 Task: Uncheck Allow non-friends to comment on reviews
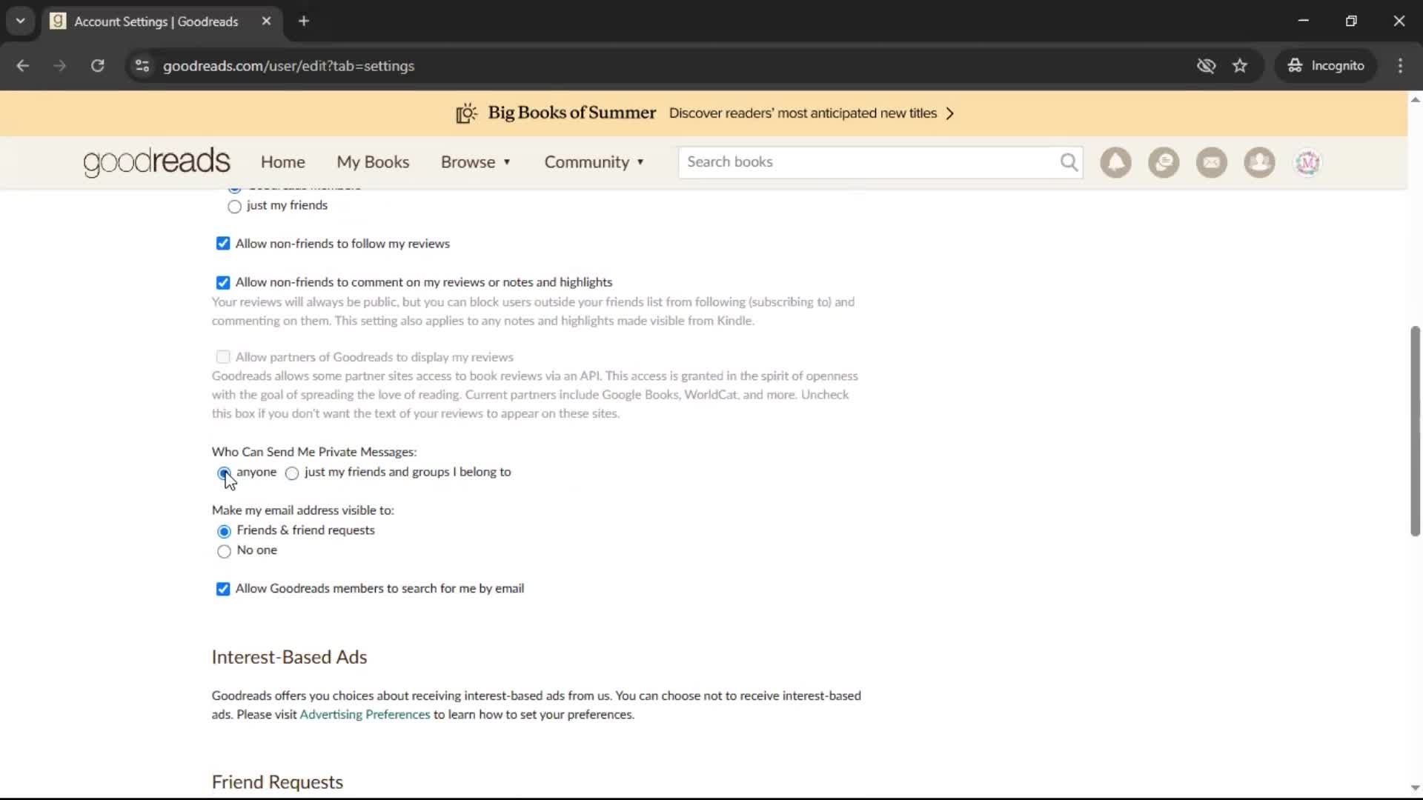coord(223,282)
